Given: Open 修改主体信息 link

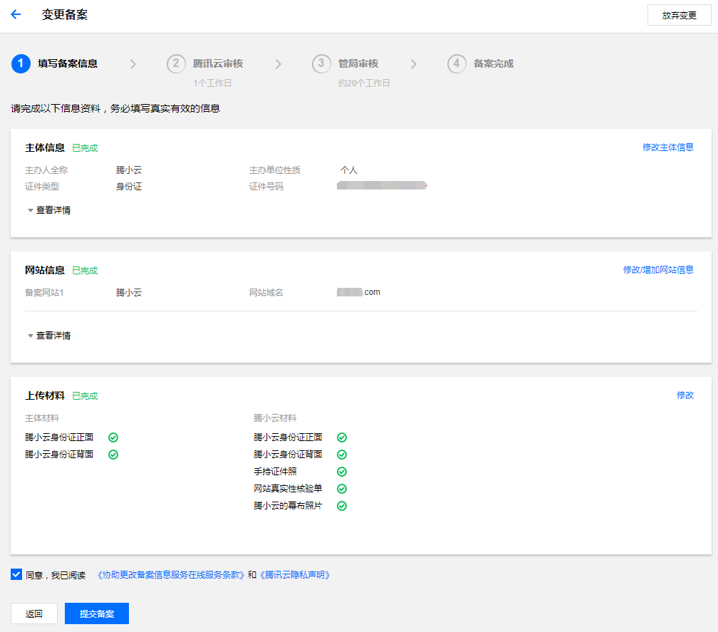Looking at the screenshot, I should click(x=667, y=147).
